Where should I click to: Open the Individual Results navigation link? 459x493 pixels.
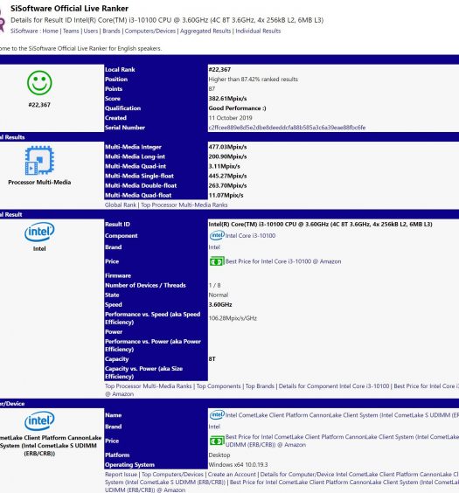click(x=258, y=31)
